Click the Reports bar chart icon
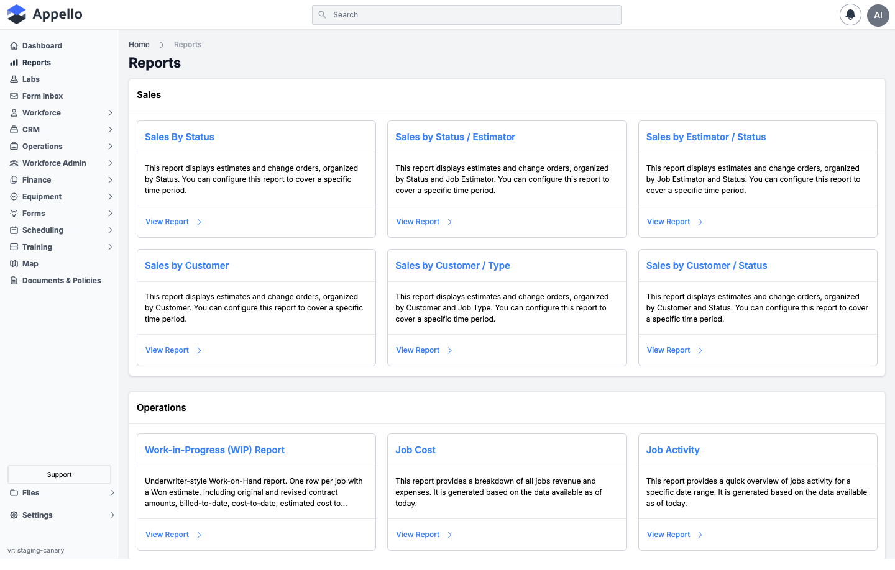The image size is (895, 570). point(14,63)
